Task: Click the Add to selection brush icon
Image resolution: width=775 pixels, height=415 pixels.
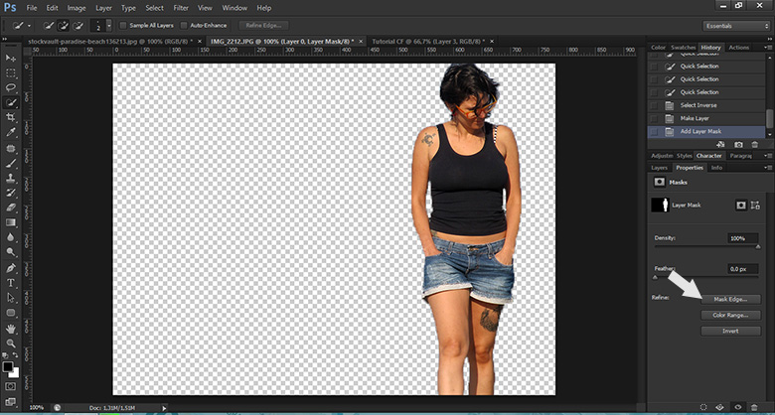Action: click(65, 25)
